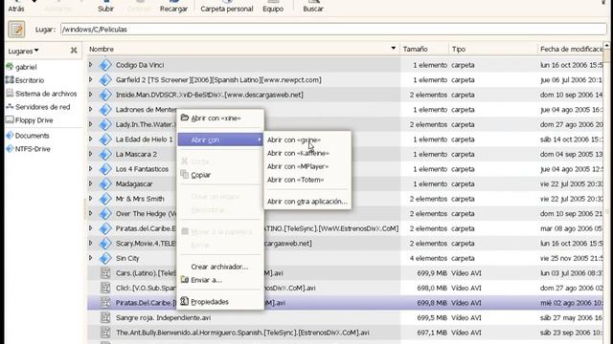613x344 pixels.
Task: Click the Over The Hedge folder name
Action: tap(146, 214)
